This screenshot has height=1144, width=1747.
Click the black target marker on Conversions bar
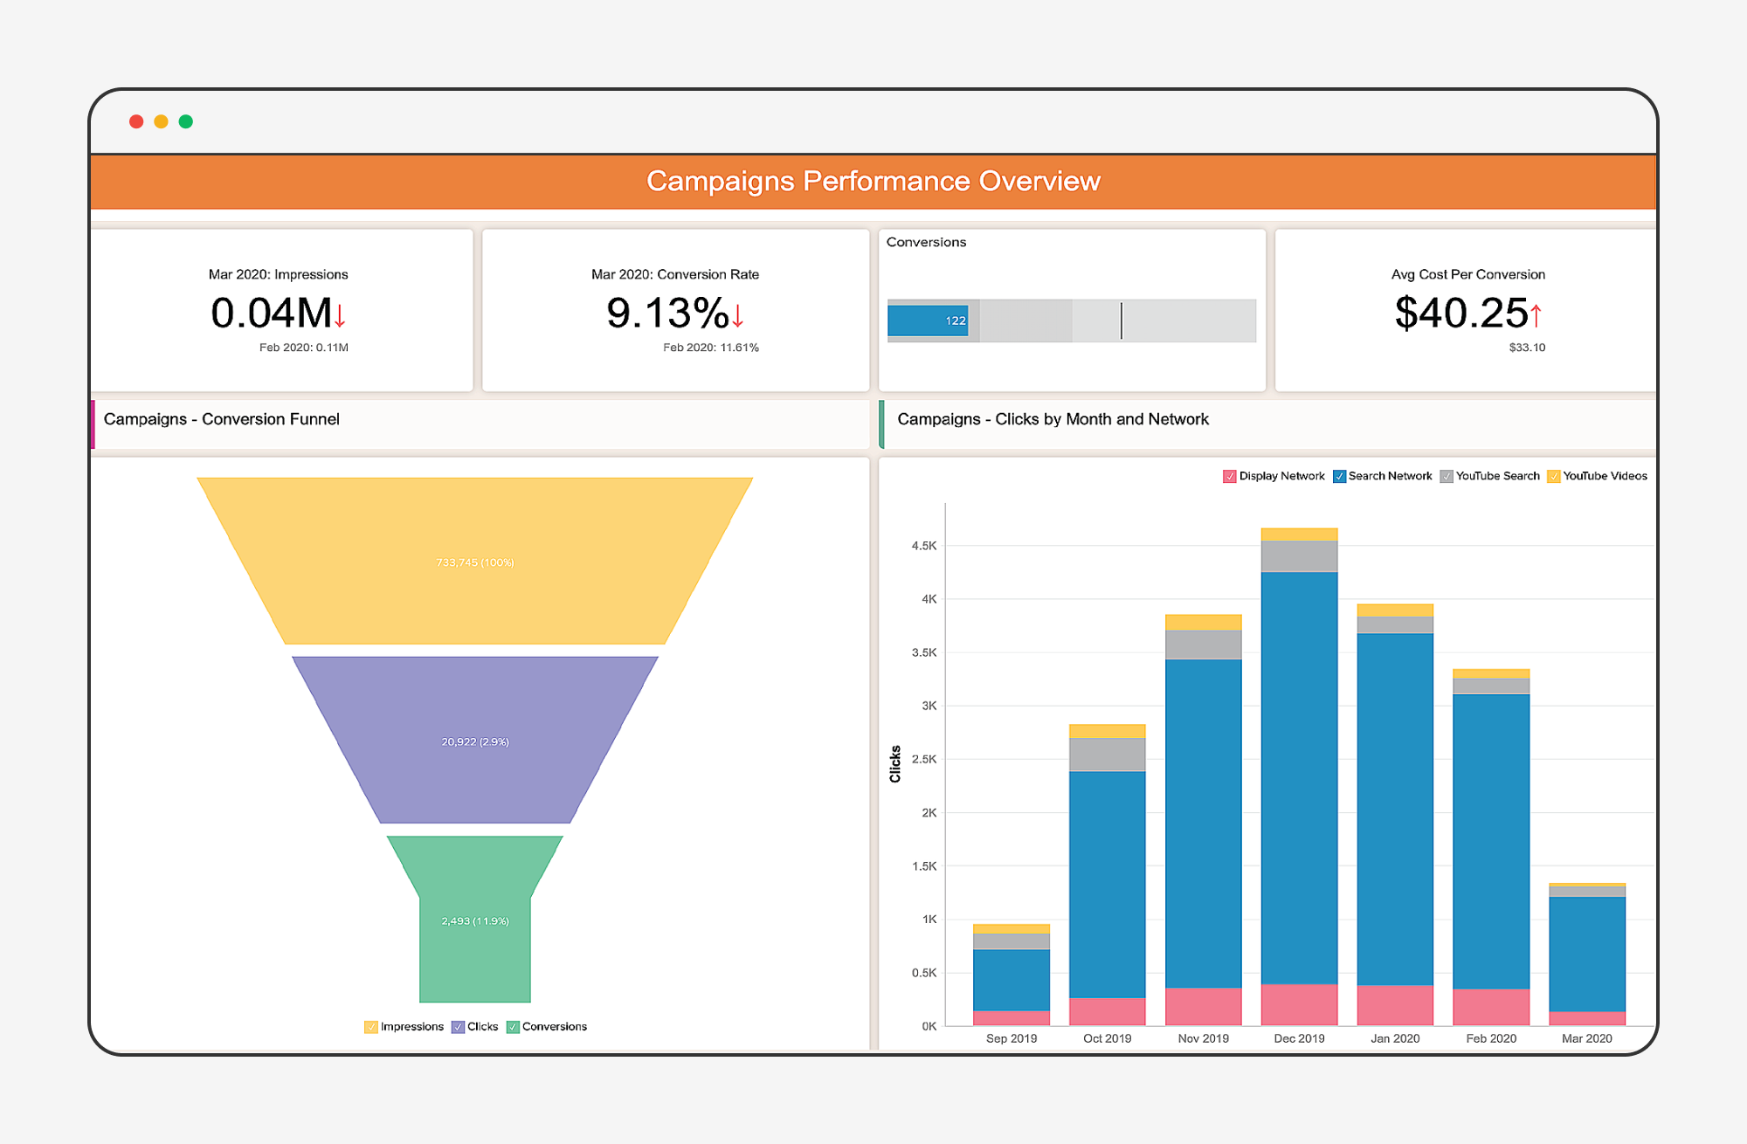[x=1122, y=320]
